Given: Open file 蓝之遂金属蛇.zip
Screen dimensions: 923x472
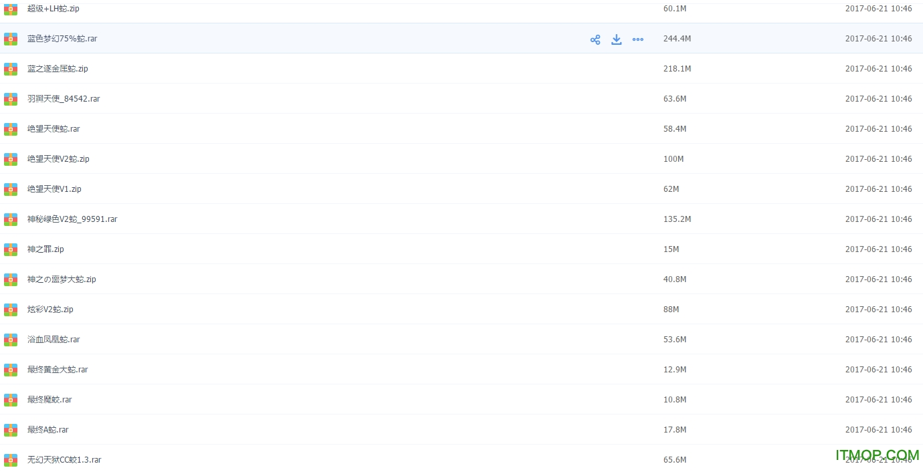Looking at the screenshot, I should point(58,69).
